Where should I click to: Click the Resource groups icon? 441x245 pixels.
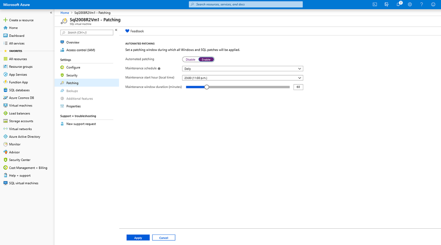[x=5, y=67]
